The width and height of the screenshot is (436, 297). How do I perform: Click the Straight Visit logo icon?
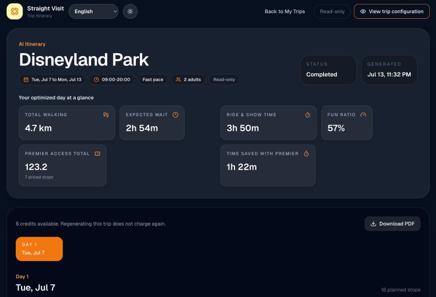click(x=14, y=11)
